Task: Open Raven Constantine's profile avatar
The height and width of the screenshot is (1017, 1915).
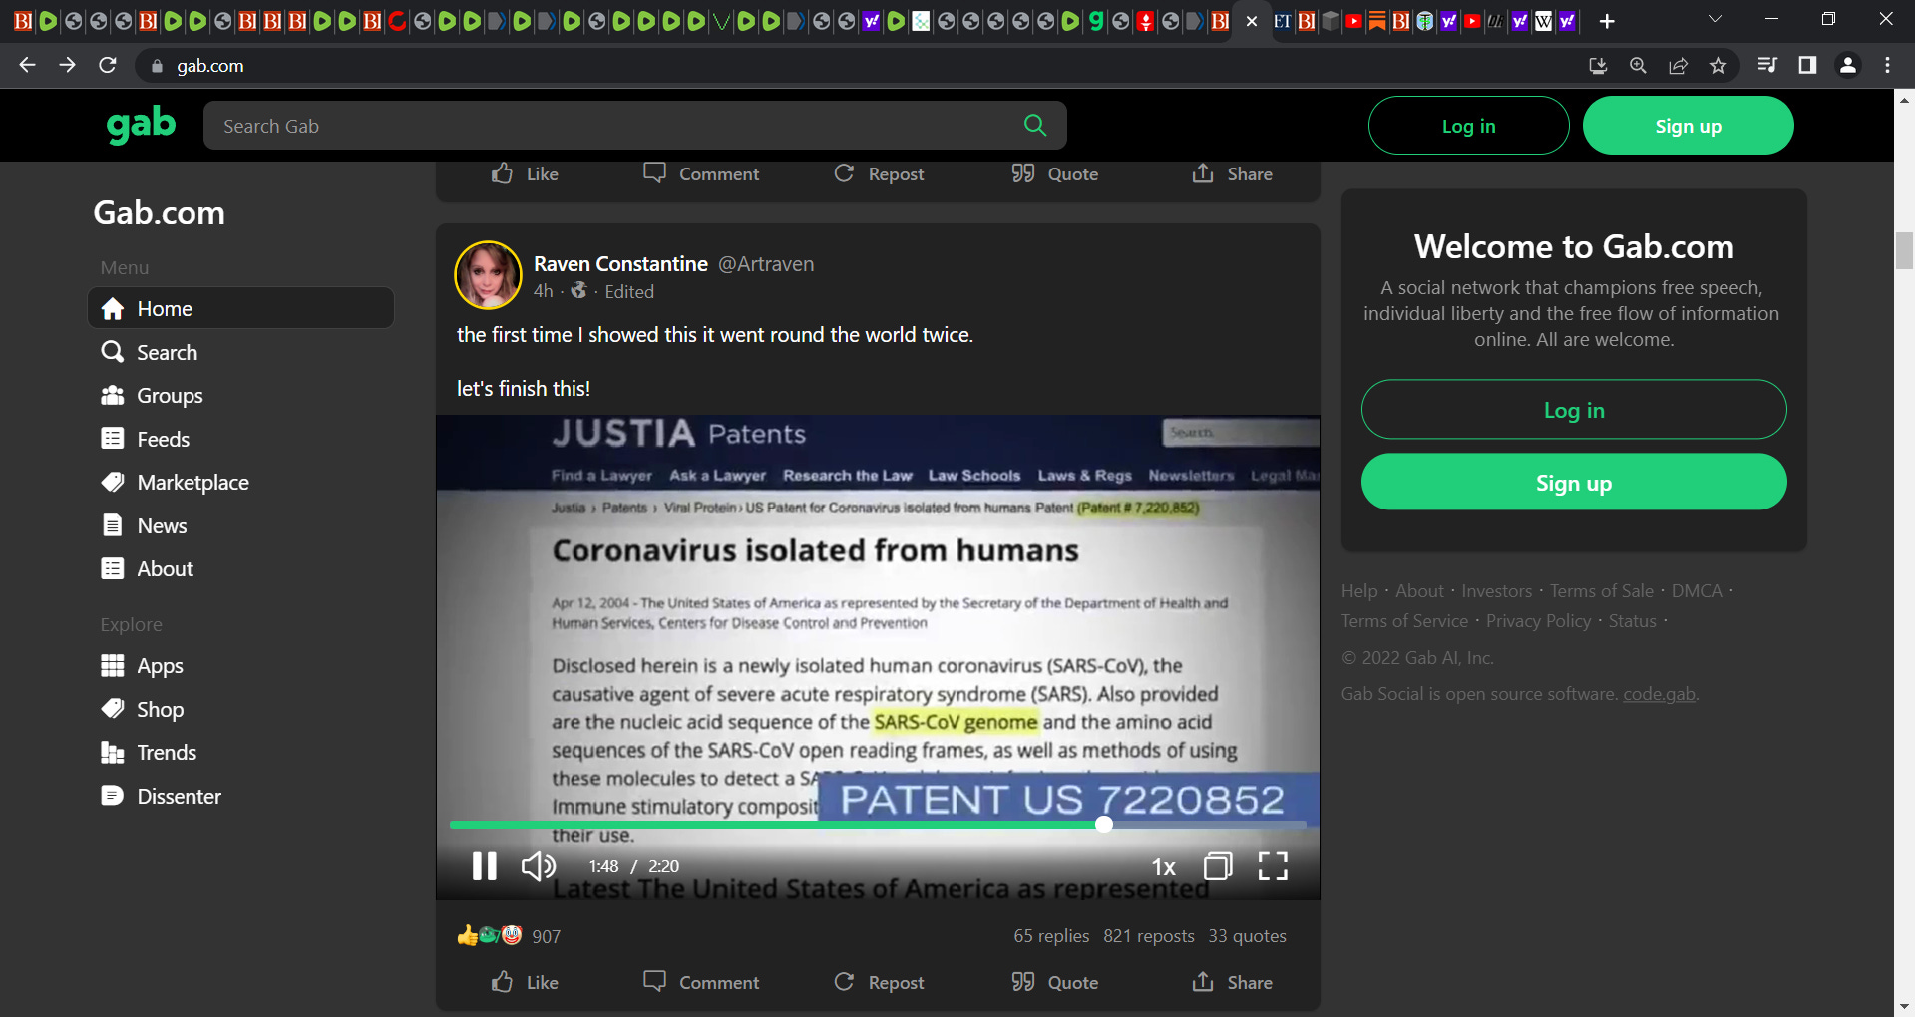Action: (x=488, y=275)
